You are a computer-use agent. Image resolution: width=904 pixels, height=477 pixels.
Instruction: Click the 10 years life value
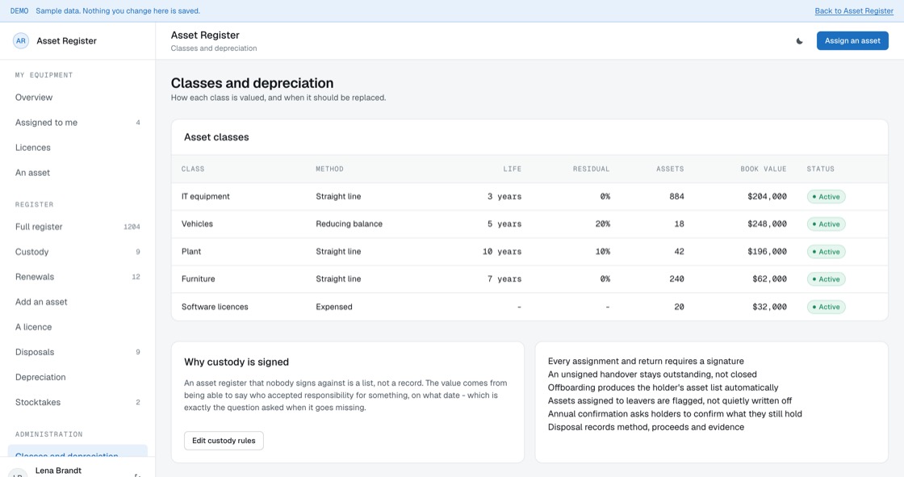click(501, 252)
